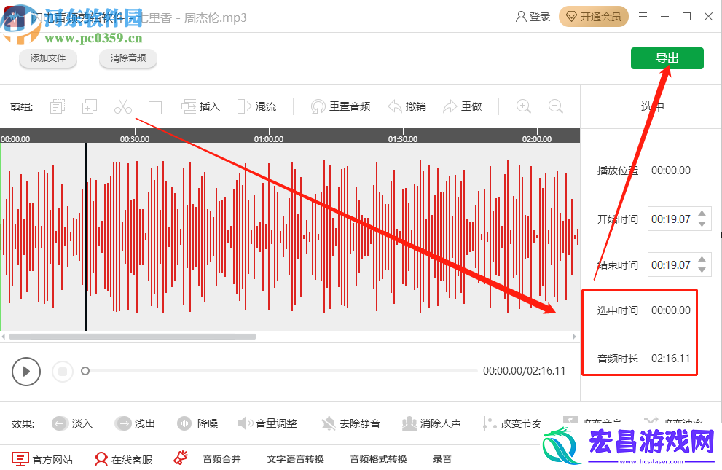Click the 结束时间 end time input field
The image size is (722, 470).
[679, 265]
